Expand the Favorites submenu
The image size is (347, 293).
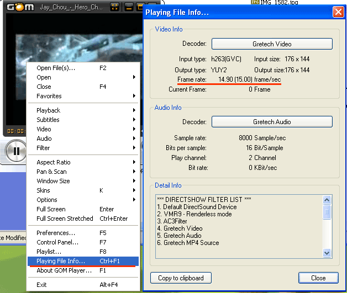pyautogui.click(x=83, y=96)
